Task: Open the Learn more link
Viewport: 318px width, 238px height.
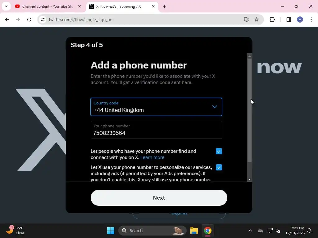Action: (x=152, y=157)
